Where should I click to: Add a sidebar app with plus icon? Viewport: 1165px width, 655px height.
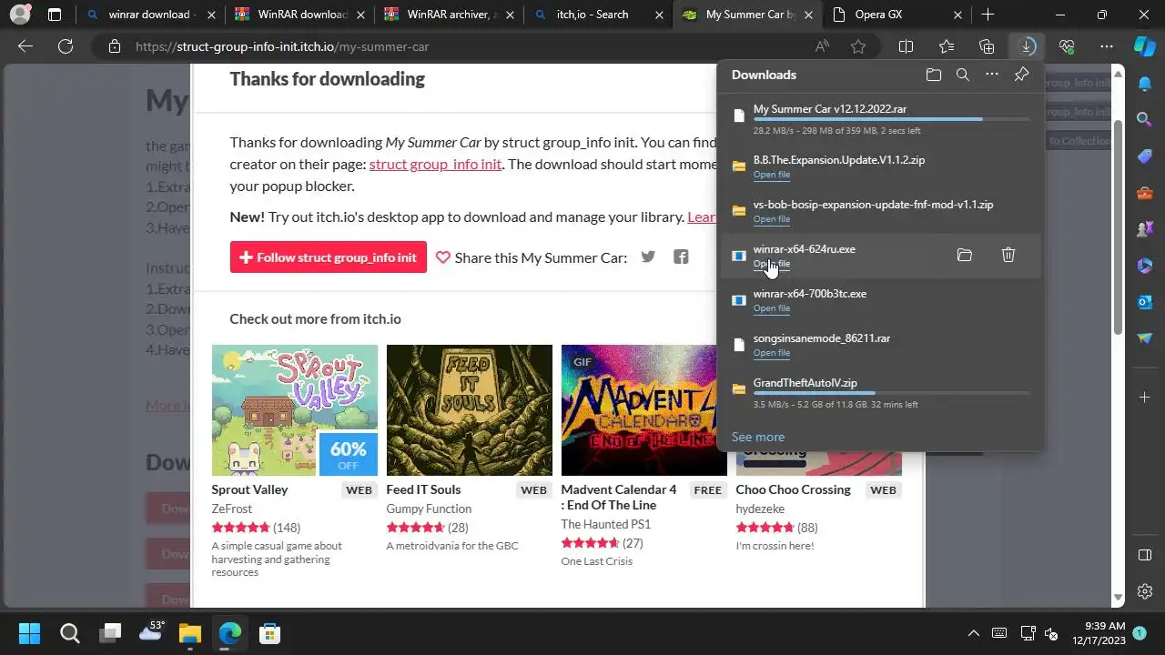[x=1145, y=398]
